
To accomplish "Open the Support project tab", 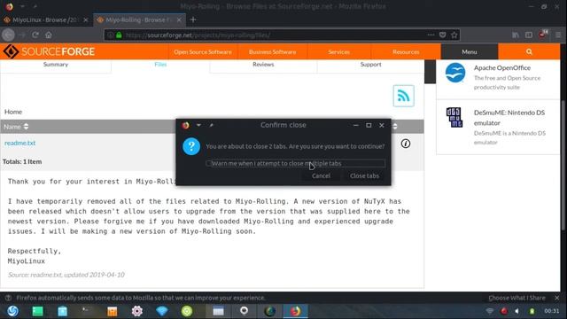I will pyautogui.click(x=370, y=65).
